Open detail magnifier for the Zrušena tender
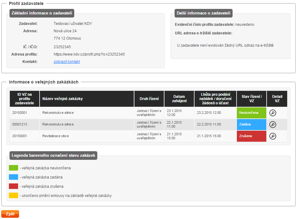This screenshot has height=219, width=297. [273, 136]
